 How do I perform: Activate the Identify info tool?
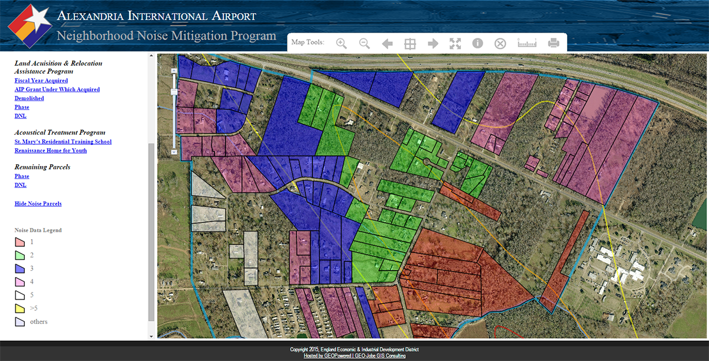tap(477, 43)
